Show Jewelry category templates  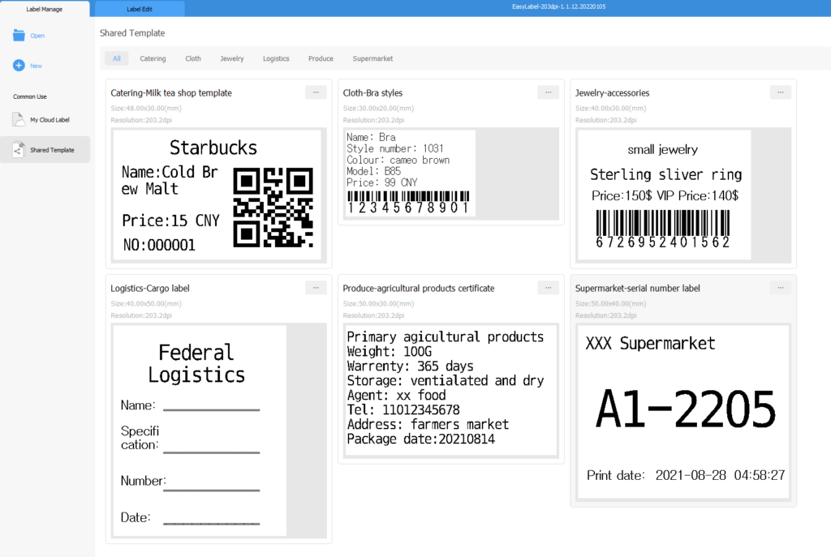232,58
